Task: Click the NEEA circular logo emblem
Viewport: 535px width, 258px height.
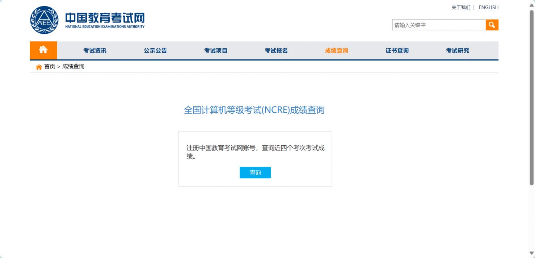Action: 44,20
